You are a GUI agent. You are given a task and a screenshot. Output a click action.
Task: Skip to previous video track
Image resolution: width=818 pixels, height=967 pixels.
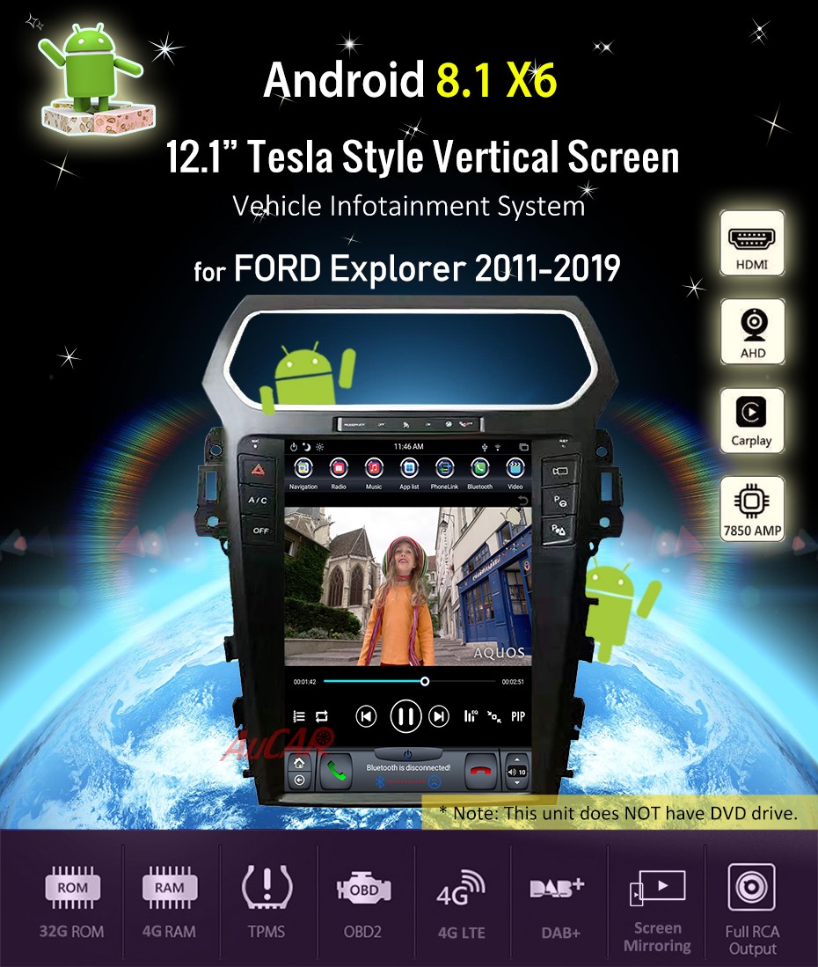[366, 716]
